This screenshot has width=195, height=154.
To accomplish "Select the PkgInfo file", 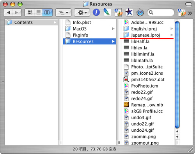I will [90, 35].
